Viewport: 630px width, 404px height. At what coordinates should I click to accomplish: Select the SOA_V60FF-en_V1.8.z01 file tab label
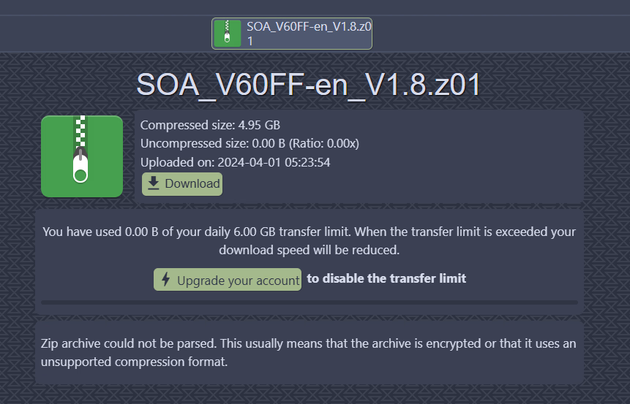click(310, 34)
